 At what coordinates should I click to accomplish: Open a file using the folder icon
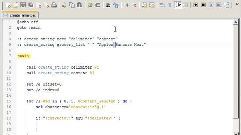[15, 5]
